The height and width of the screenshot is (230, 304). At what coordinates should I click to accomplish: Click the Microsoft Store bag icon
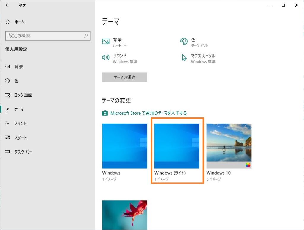click(105, 113)
